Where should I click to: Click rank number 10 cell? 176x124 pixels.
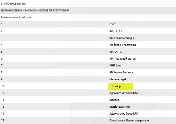[x=3, y=86]
